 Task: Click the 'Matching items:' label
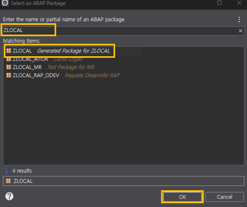point(22,41)
